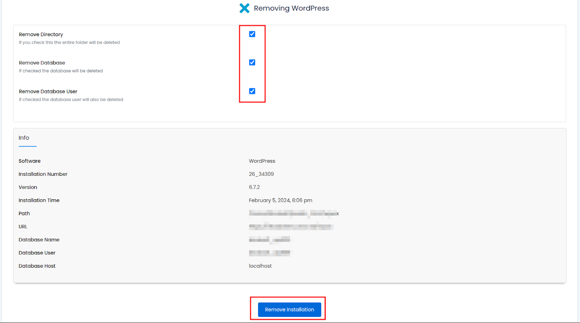Select the Info tab heading
Screen dimensions: 580x323
tap(24, 138)
